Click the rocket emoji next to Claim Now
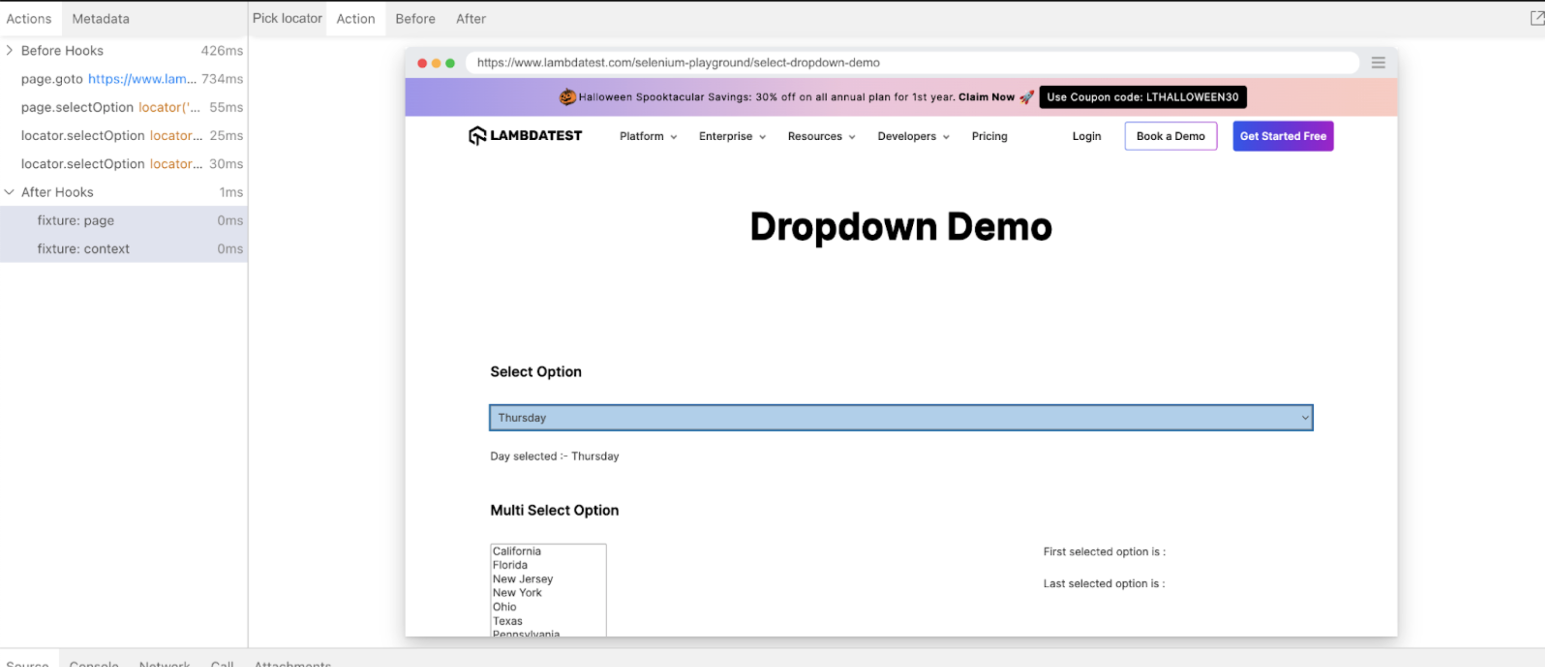 1027,96
